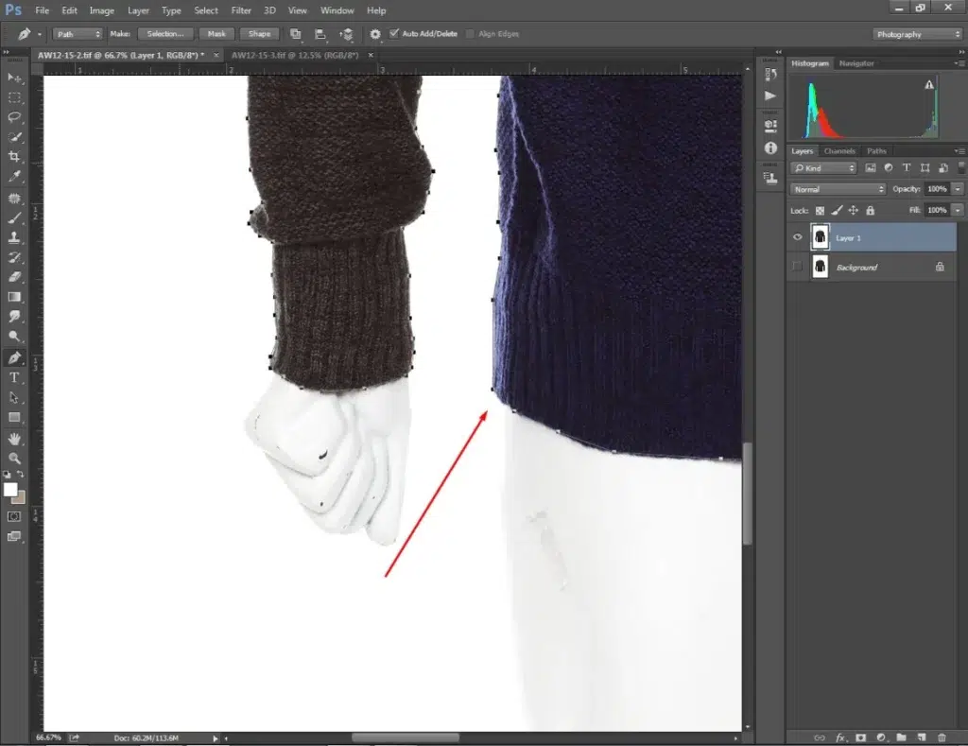Delete layer with trash icon
This screenshot has height=746, width=968.
point(942,737)
